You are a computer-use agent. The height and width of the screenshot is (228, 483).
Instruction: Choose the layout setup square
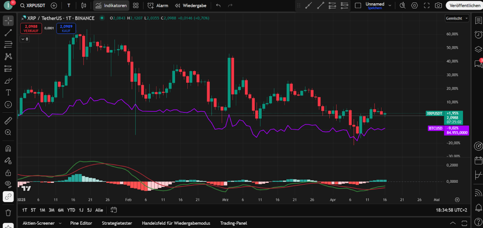[x=358, y=6]
